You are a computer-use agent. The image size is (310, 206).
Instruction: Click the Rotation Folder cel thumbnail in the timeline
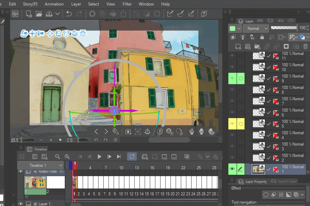(35, 182)
